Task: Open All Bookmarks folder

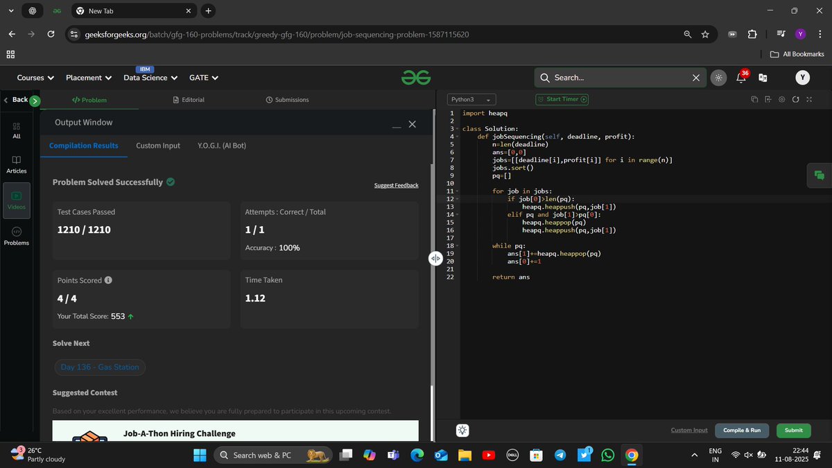Action: (x=797, y=54)
